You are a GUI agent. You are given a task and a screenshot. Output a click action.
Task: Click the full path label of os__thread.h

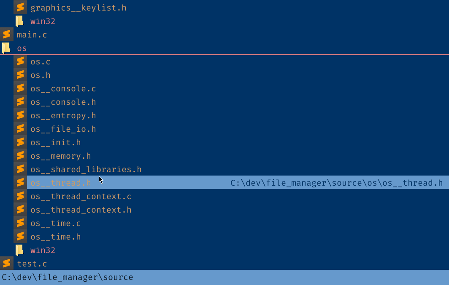point(336,183)
